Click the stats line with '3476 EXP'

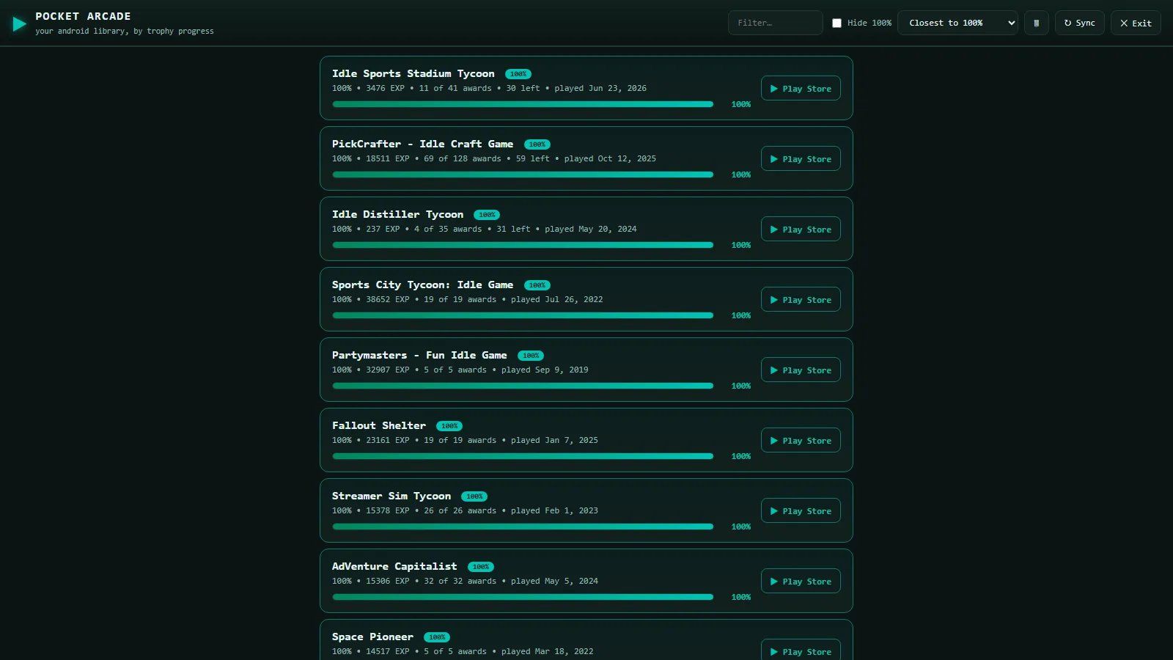pyautogui.click(x=489, y=88)
